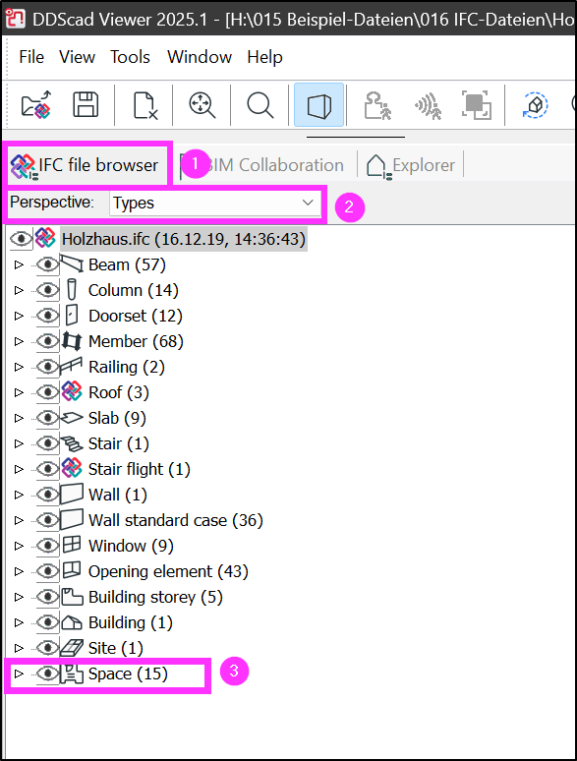Click the Building house icon

click(x=72, y=622)
